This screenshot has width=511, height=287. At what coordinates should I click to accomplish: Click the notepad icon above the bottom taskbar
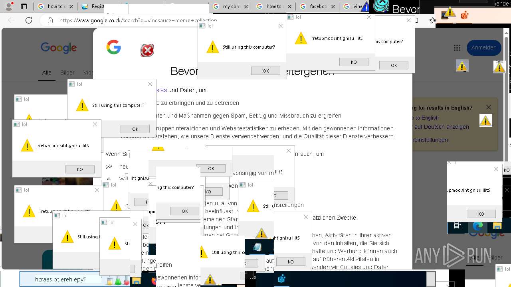(257, 247)
